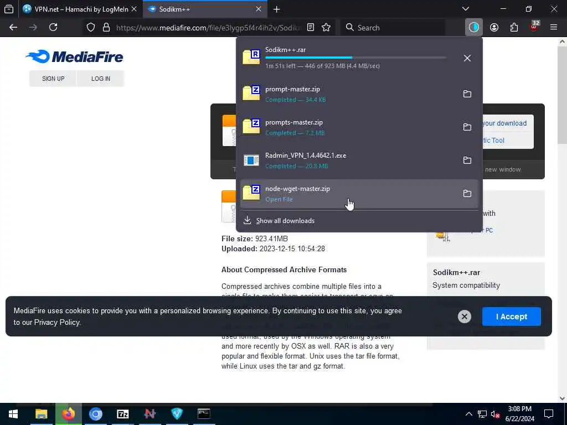Show site security padlock info
The width and height of the screenshot is (567, 425).
pos(106,28)
